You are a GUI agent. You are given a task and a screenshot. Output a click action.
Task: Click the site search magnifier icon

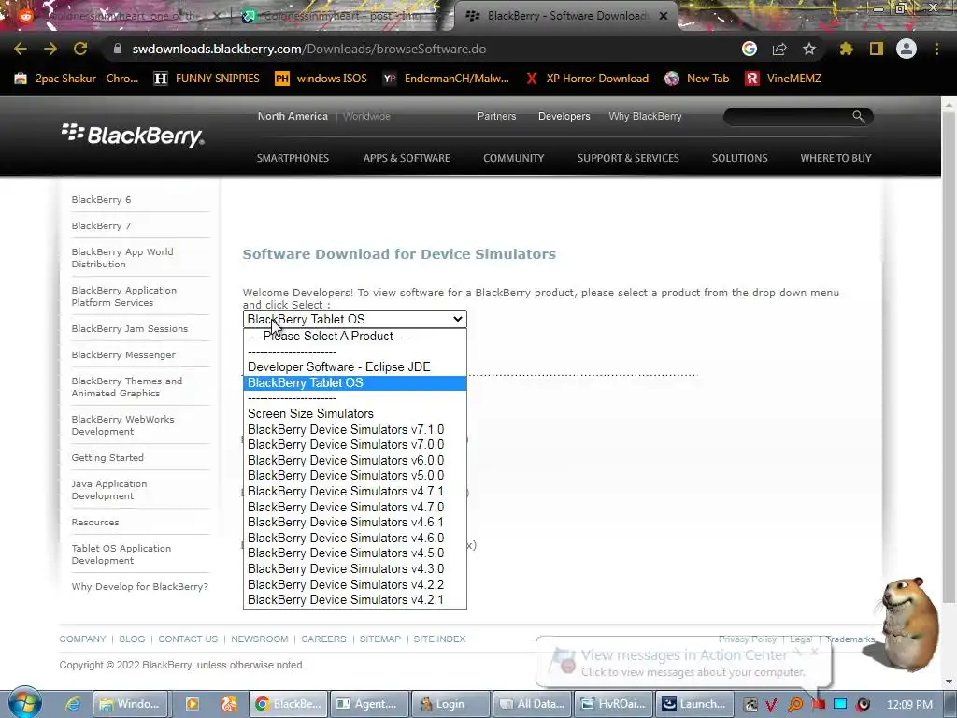click(858, 116)
